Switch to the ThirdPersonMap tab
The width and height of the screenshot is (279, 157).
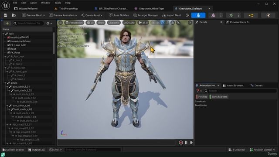pyautogui.click(x=66, y=9)
